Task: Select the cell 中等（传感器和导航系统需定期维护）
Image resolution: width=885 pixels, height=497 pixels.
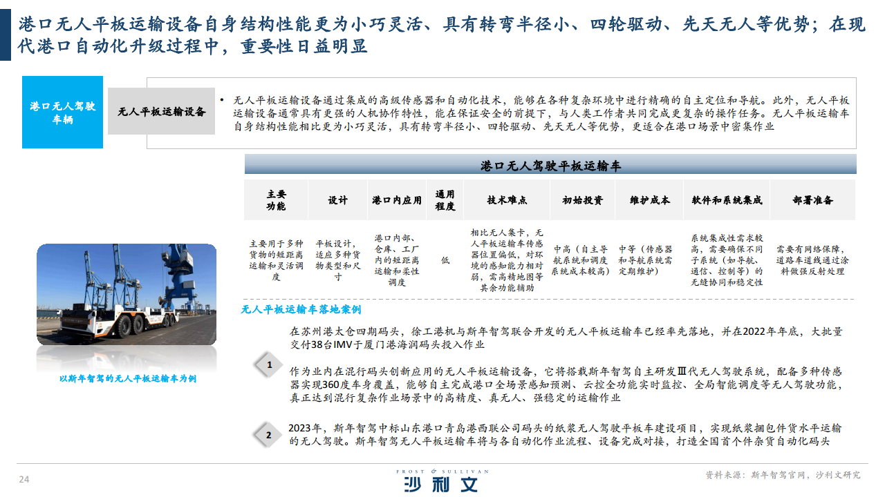Action: tap(646, 260)
